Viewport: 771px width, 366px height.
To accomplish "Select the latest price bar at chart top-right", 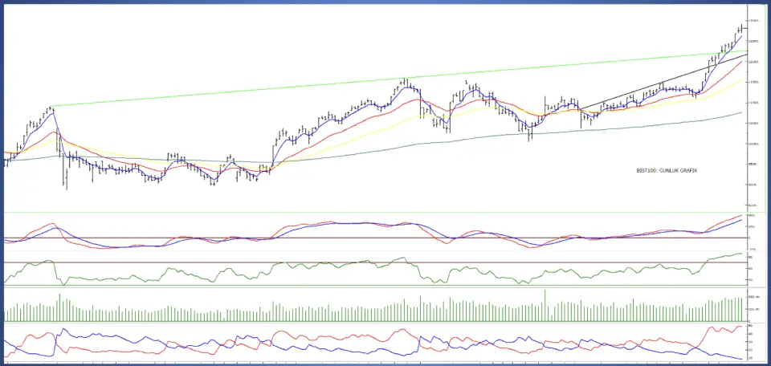I will coord(740,29).
